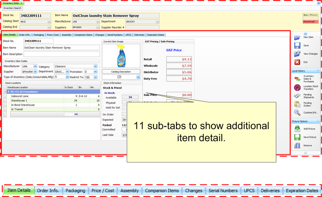Open the dropdown arrow below Catalog Description
This screenshot has height=197, width=322.
click(138, 77)
